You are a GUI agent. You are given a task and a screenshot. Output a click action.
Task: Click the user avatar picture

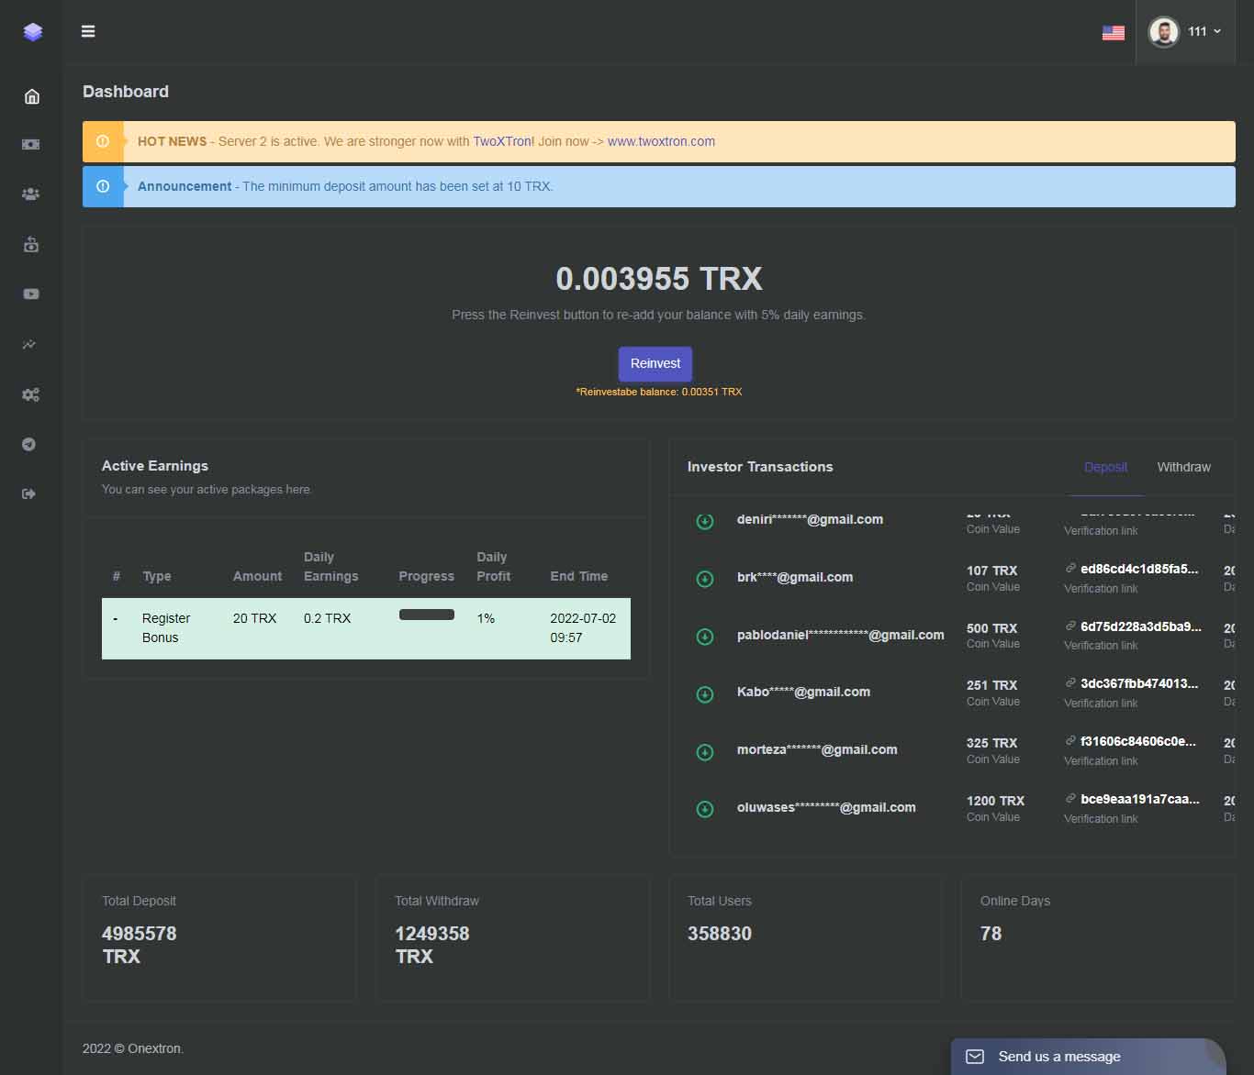coord(1164,31)
